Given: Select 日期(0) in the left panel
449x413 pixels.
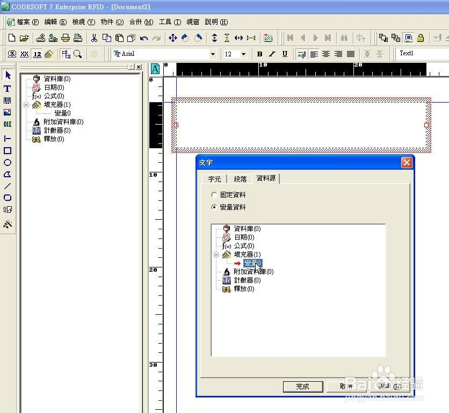Looking at the screenshot, I should (x=54, y=88).
